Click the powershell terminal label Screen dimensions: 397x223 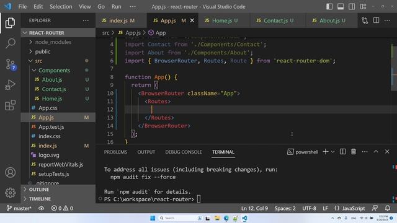coord(303,152)
